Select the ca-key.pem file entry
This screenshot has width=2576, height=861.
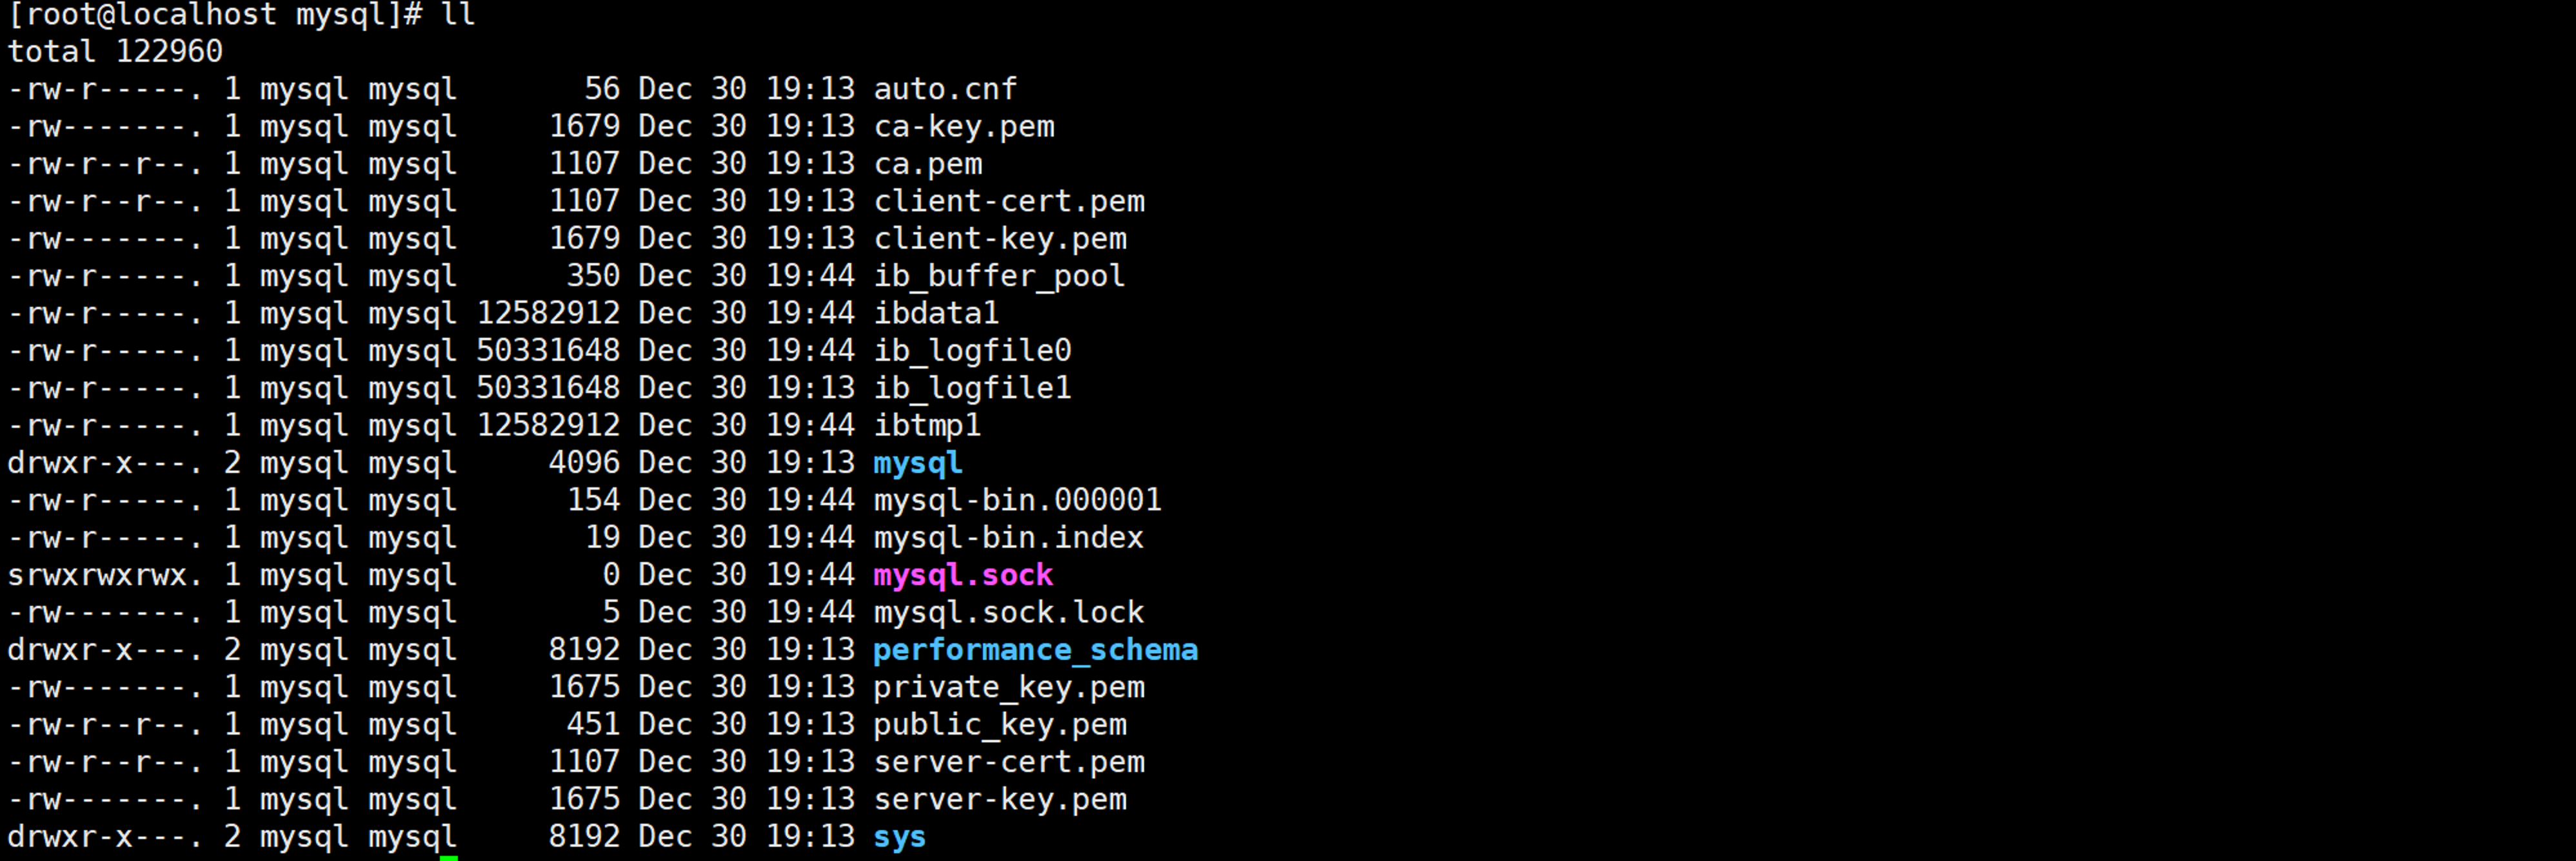pyautogui.click(x=964, y=128)
